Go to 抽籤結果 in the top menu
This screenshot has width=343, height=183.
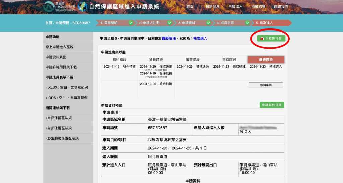click(x=258, y=7)
